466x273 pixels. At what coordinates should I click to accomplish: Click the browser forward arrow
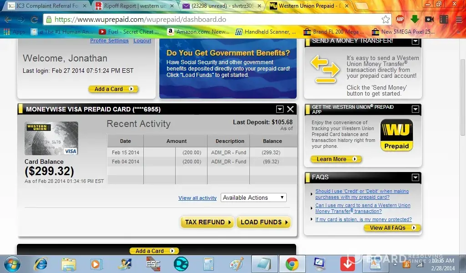(x=21, y=20)
